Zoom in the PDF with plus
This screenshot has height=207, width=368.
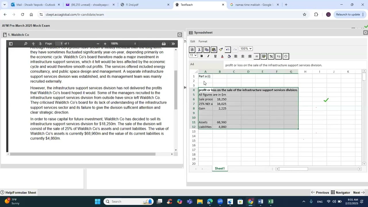click(105, 44)
